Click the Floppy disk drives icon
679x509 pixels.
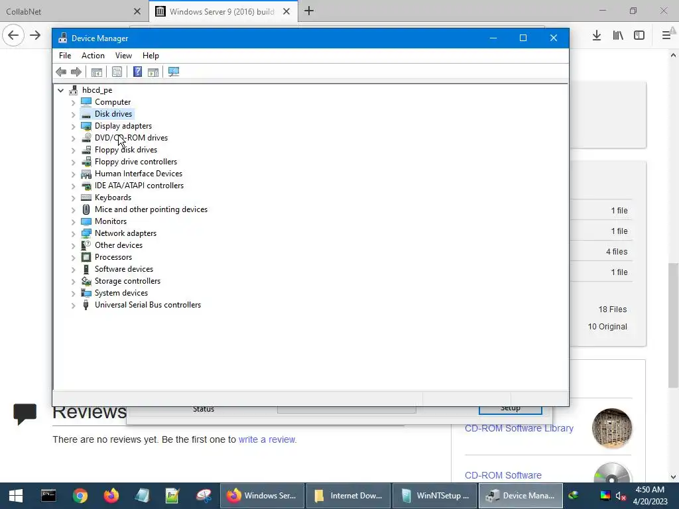[86, 150]
